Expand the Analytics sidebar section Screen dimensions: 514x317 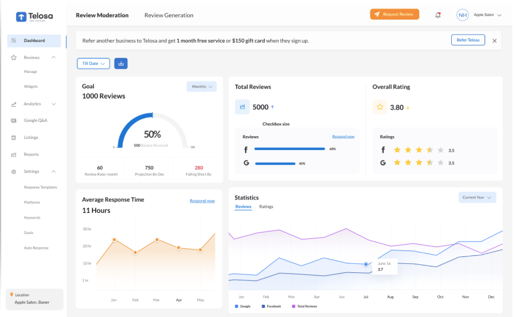54,104
